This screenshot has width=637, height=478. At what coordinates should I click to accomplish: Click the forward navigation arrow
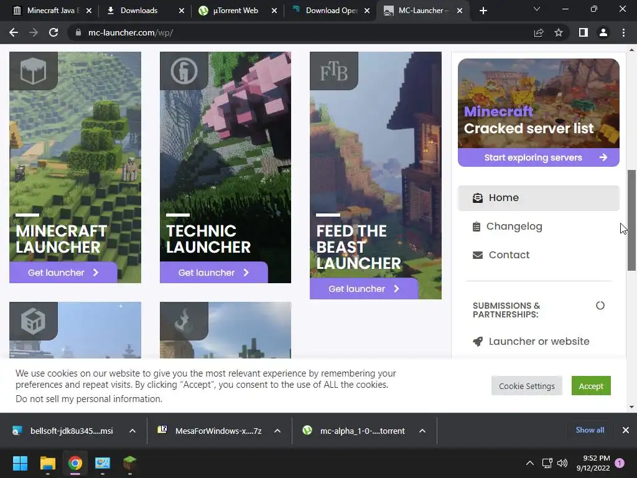point(34,32)
